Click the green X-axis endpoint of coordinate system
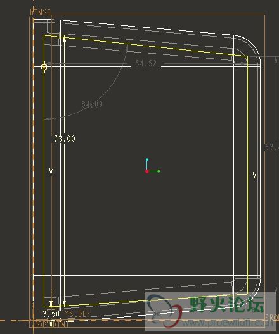The image size is (279, 334). (x=159, y=171)
